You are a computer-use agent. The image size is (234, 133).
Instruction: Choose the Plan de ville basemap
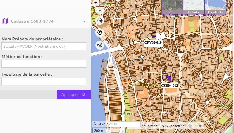click(215, 7)
